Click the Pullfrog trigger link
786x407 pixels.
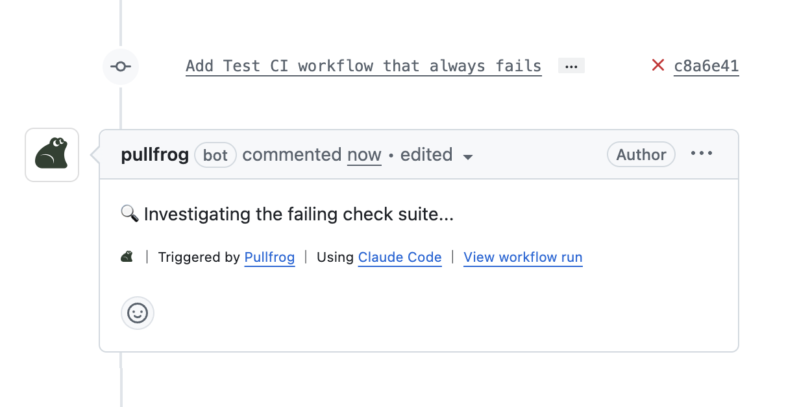269,257
